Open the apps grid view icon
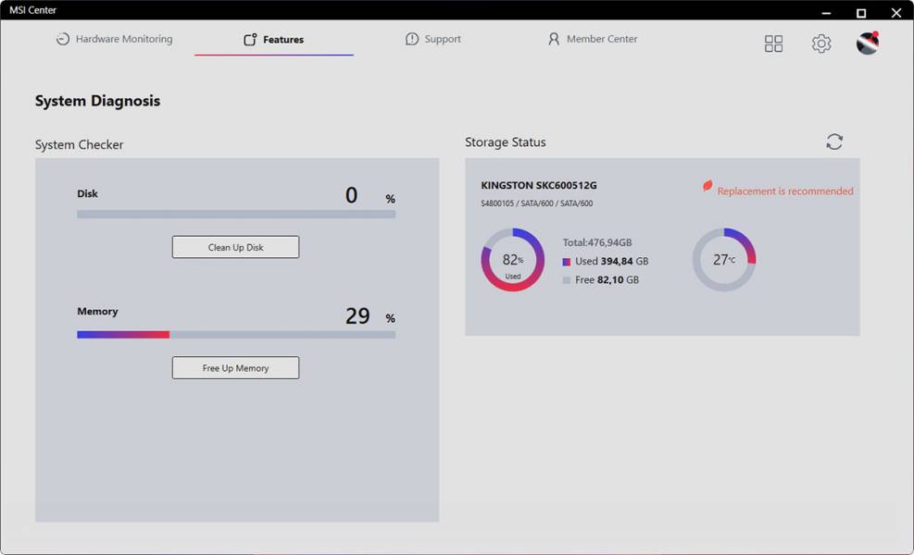Viewport: 914px width, 555px height. tap(773, 43)
